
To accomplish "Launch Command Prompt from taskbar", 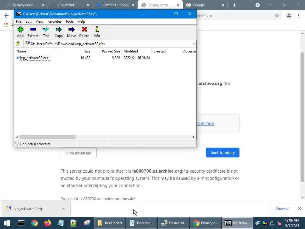I will click(x=21, y=223).
